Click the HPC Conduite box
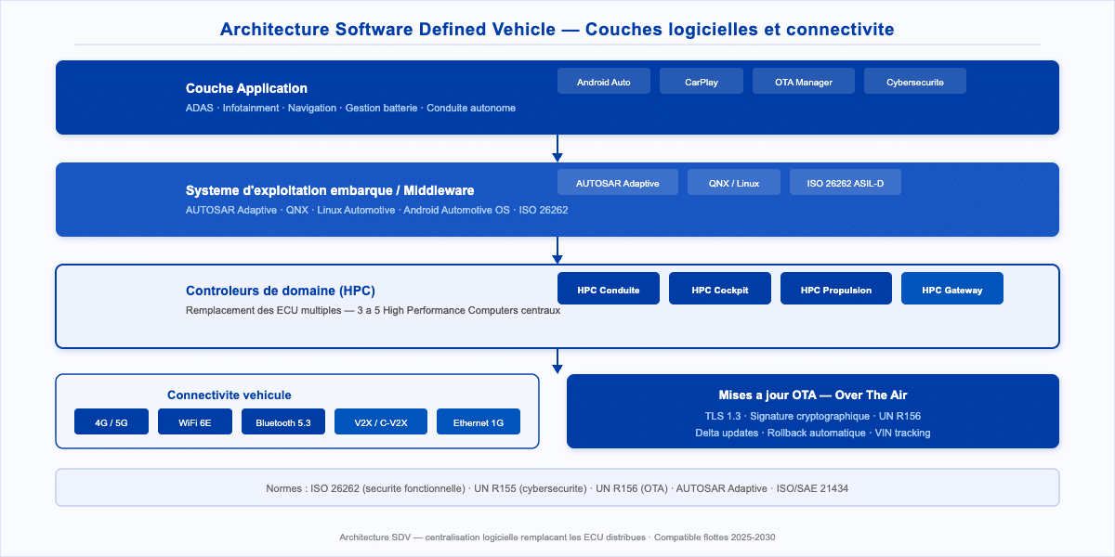Viewport: 1115px width, 557px height. point(609,289)
